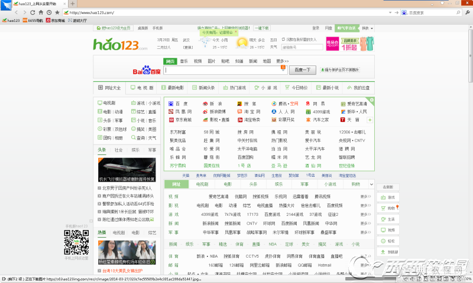This screenshot has height=283, width=473.
Task: Open airplane news thumbnail
Action: point(127,170)
